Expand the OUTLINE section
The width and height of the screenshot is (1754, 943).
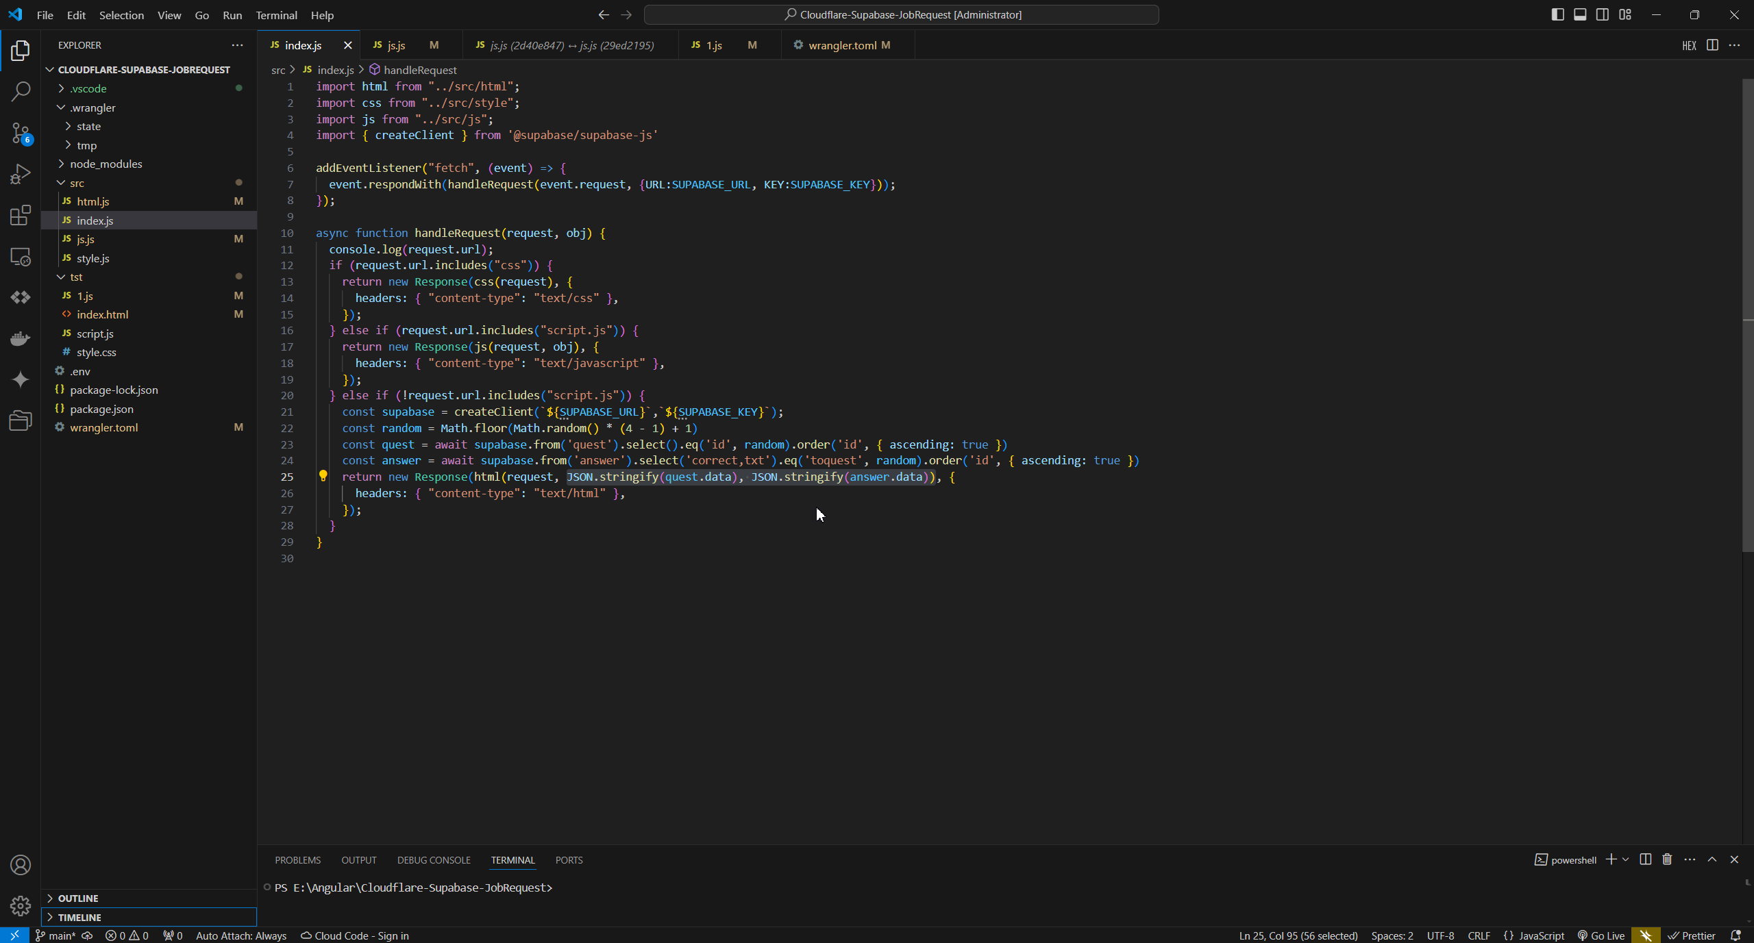77,898
